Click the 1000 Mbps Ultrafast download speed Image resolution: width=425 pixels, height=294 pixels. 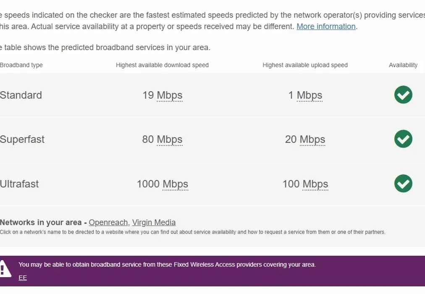point(162,184)
